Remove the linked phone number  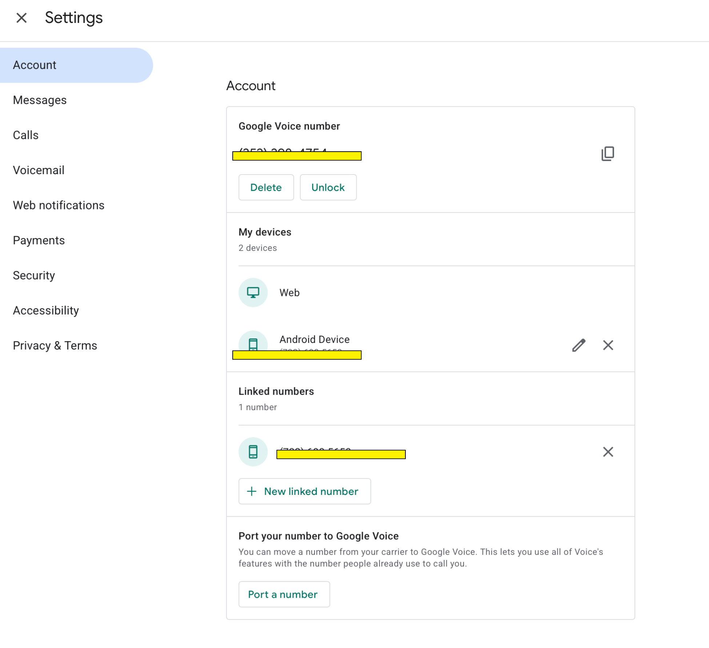pyautogui.click(x=608, y=451)
